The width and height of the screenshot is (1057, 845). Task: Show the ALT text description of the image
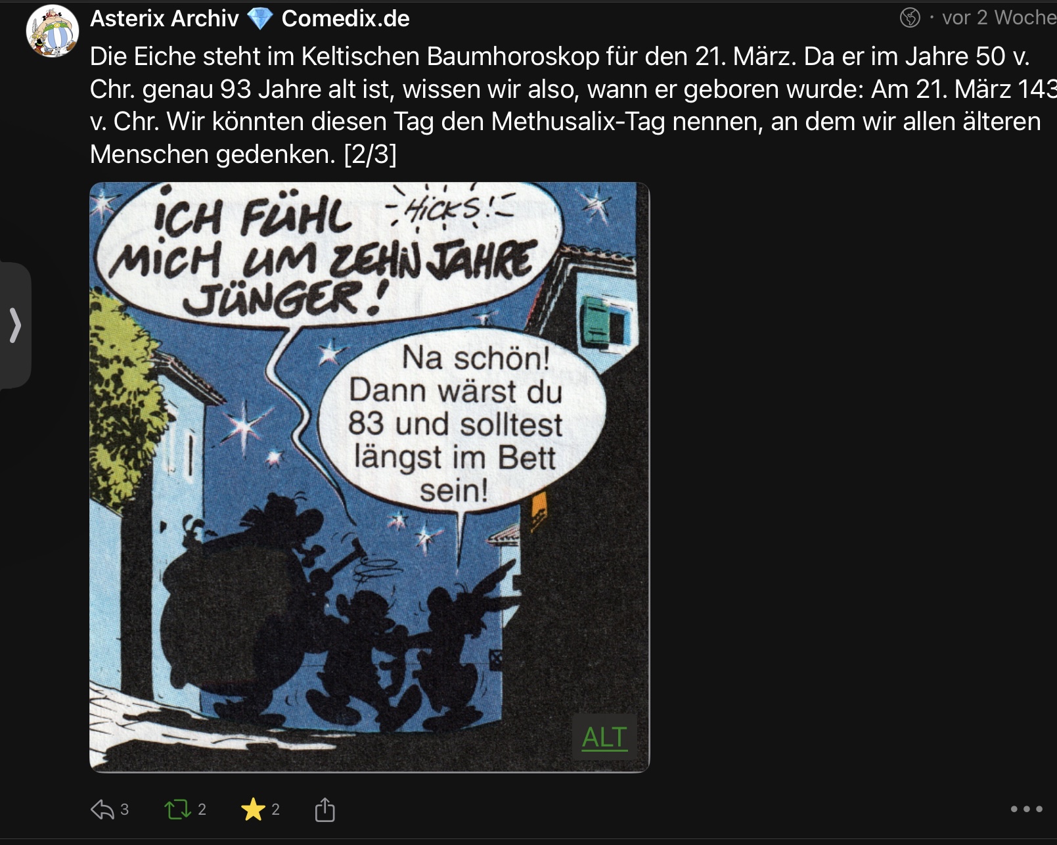click(604, 737)
